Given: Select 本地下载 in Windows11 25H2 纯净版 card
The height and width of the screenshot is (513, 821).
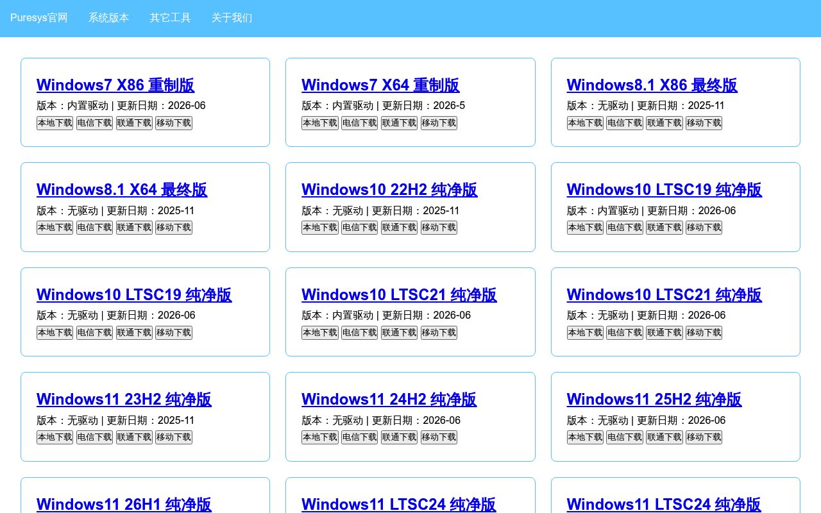Looking at the screenshot, I should point(585,437).
